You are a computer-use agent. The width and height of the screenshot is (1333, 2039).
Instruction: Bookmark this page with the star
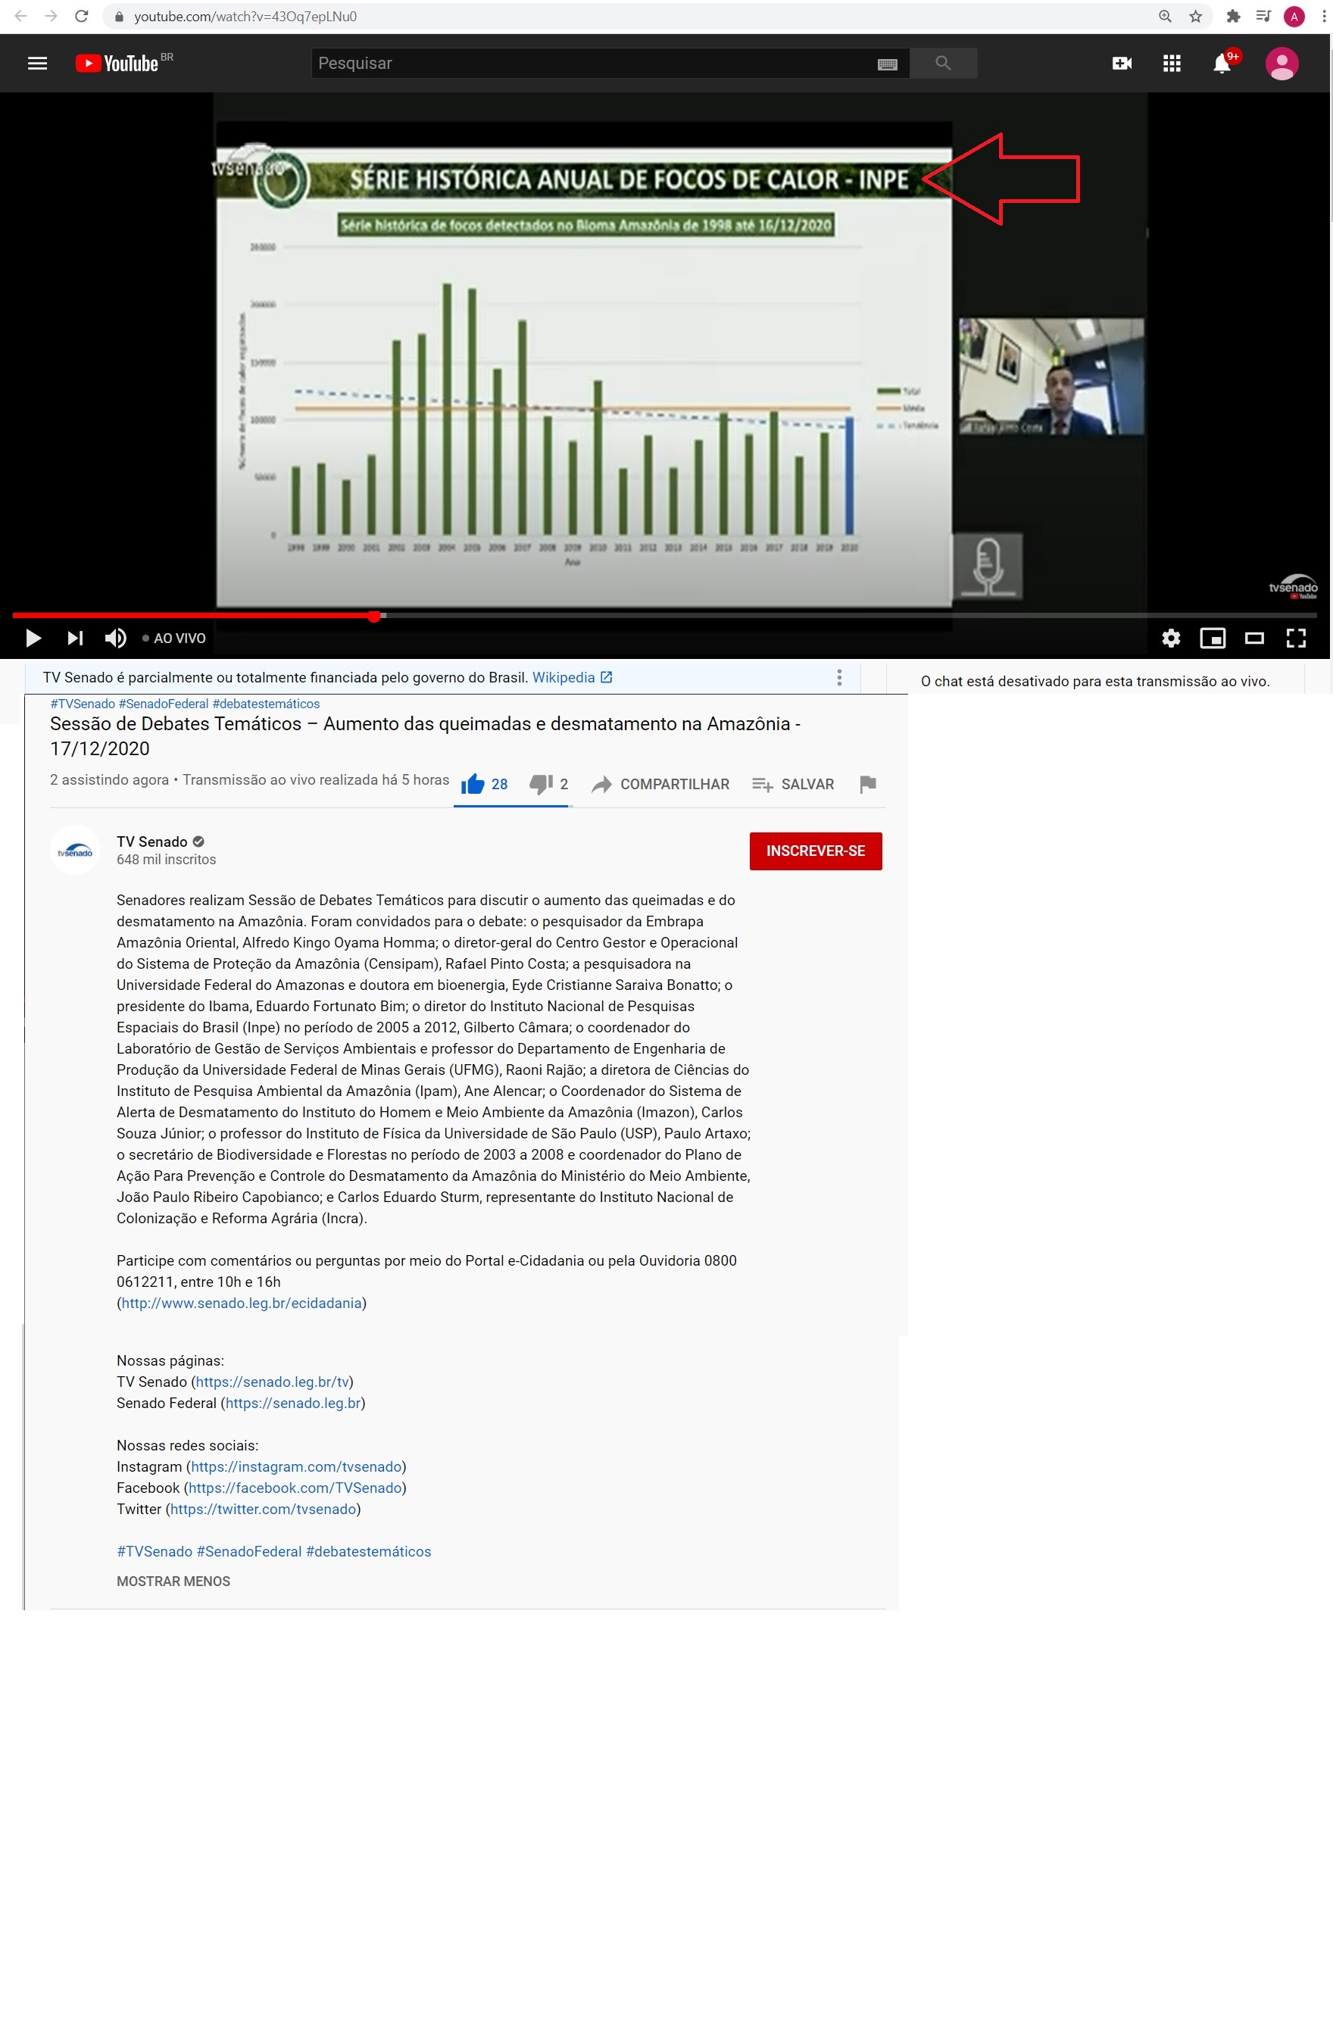click(x=1195, y=16)
